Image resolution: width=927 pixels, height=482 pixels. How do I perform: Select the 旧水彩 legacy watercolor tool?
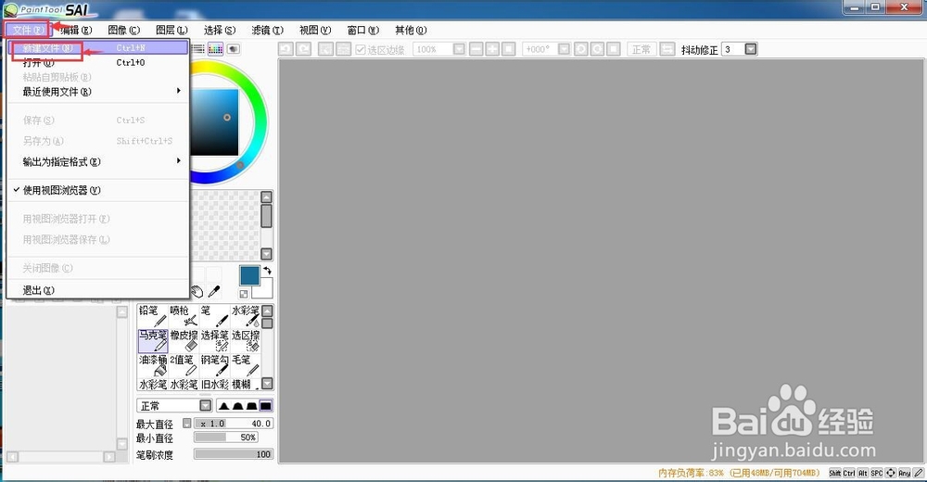214,384
